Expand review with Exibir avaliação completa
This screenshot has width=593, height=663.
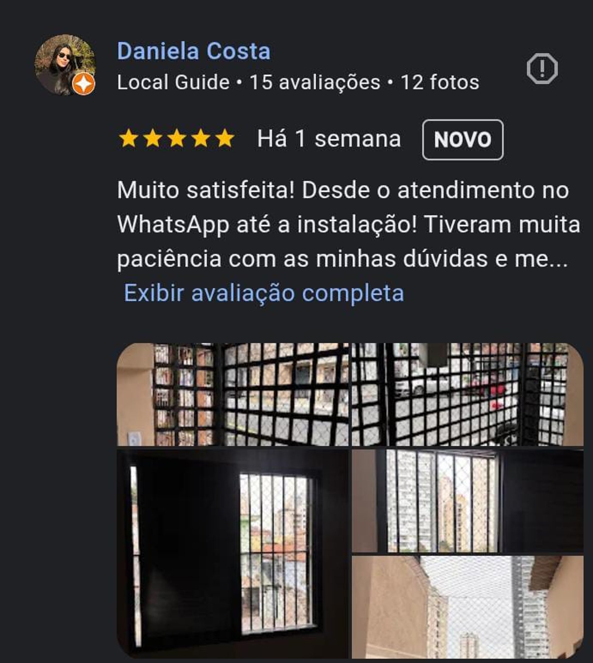pyautogui.click(x=264, y=293)
